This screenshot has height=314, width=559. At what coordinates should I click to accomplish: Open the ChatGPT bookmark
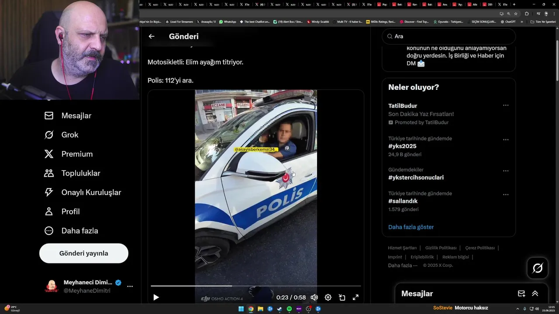coord(508,21)
